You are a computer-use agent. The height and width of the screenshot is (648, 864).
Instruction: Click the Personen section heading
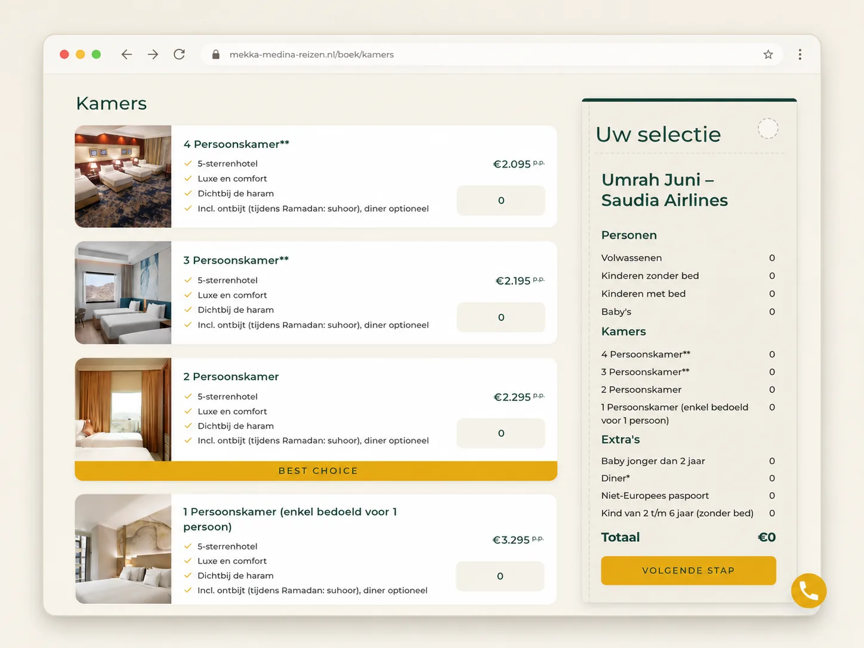629,235
